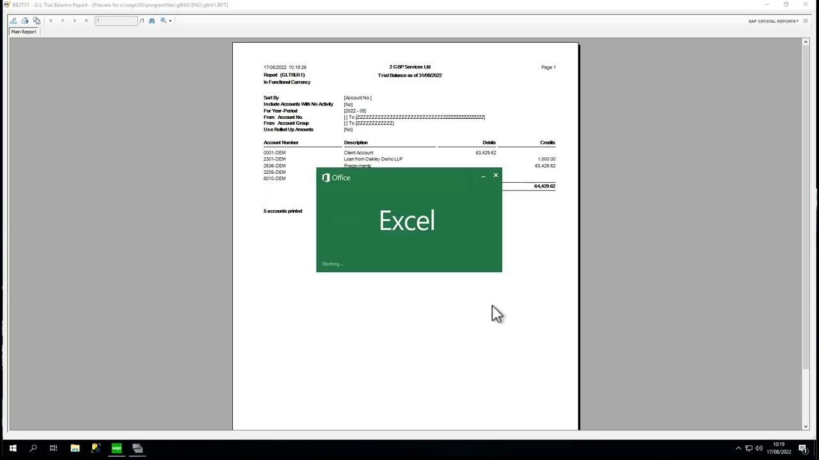Viewport: 819px width, 460px height.
Task: Click Loan from Oakley Demo LLP
Action: pyautogui.click(x=373, y=159)
